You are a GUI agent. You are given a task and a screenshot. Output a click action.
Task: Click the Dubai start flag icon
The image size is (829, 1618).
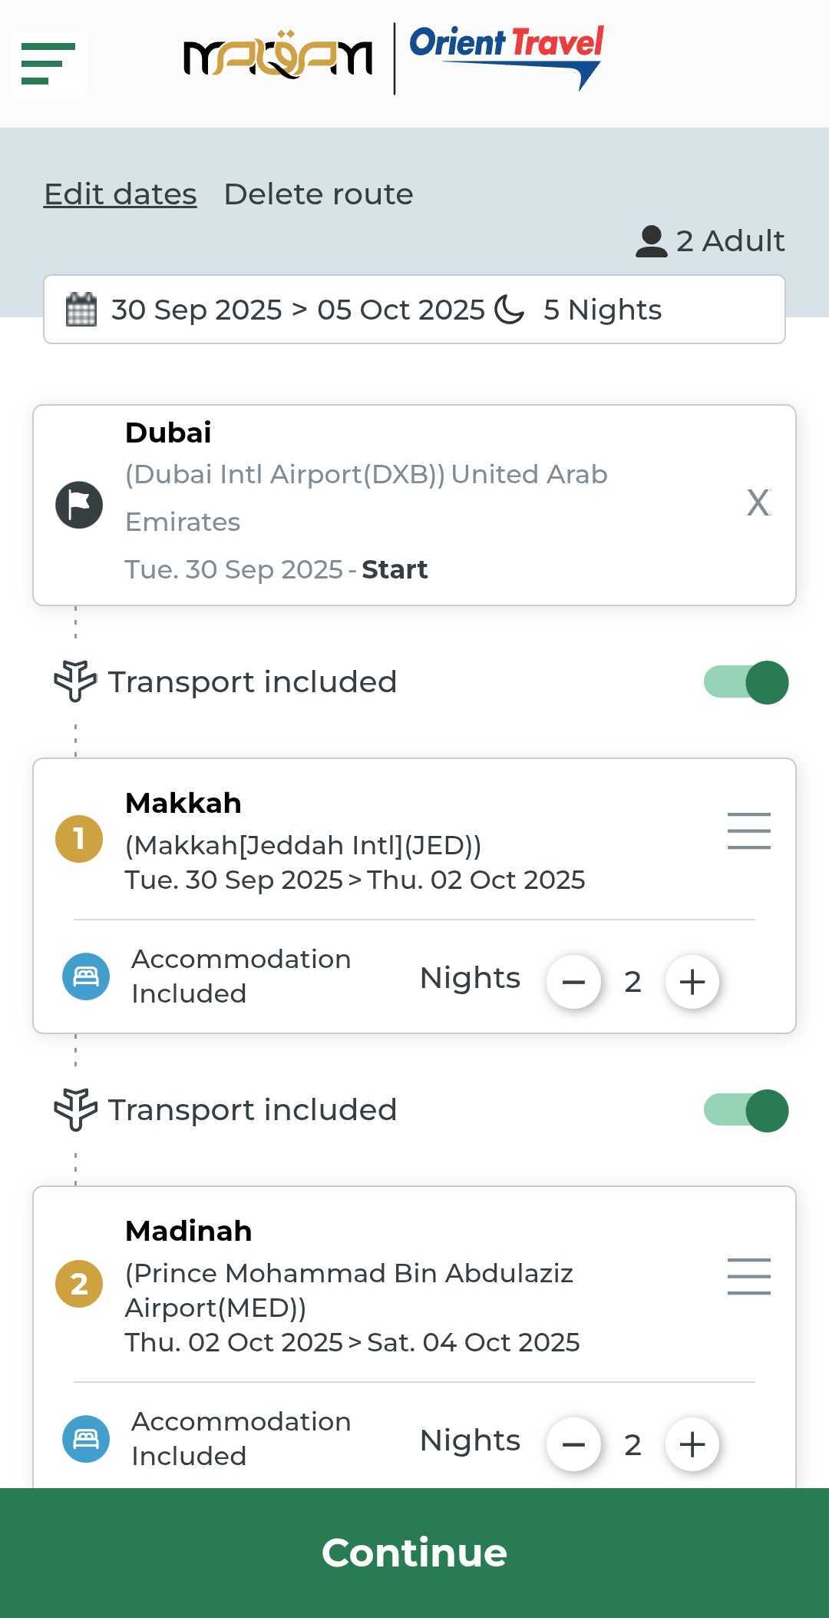[x=79, y=505]
